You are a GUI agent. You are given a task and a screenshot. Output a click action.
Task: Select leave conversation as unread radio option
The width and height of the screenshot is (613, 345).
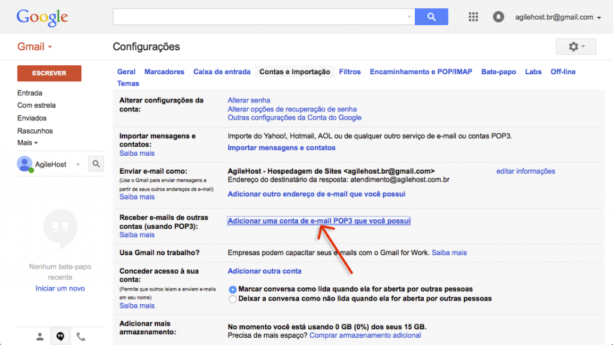pyautogui.click(x=233, y=299)
